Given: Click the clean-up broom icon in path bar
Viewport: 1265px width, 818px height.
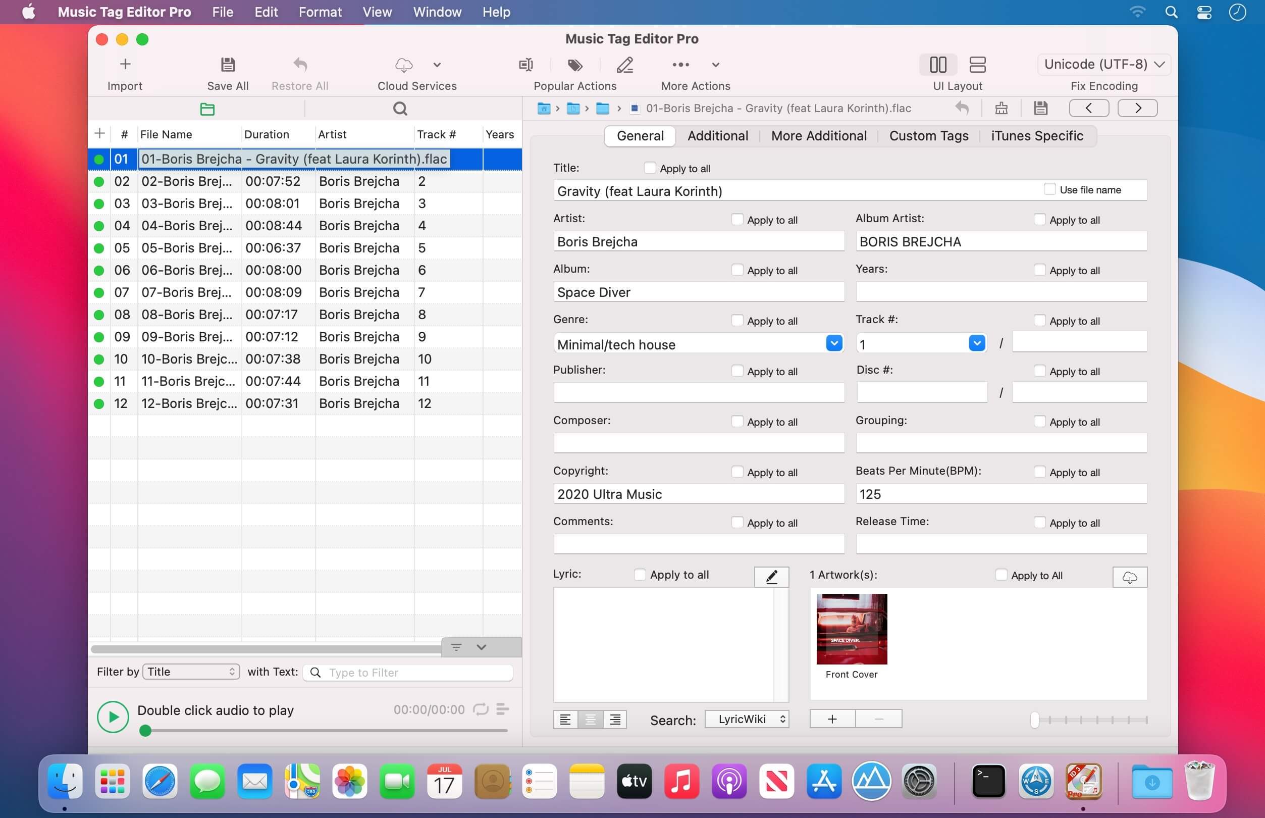Looking at the screenshot, I should click(x=1001, y=109).
